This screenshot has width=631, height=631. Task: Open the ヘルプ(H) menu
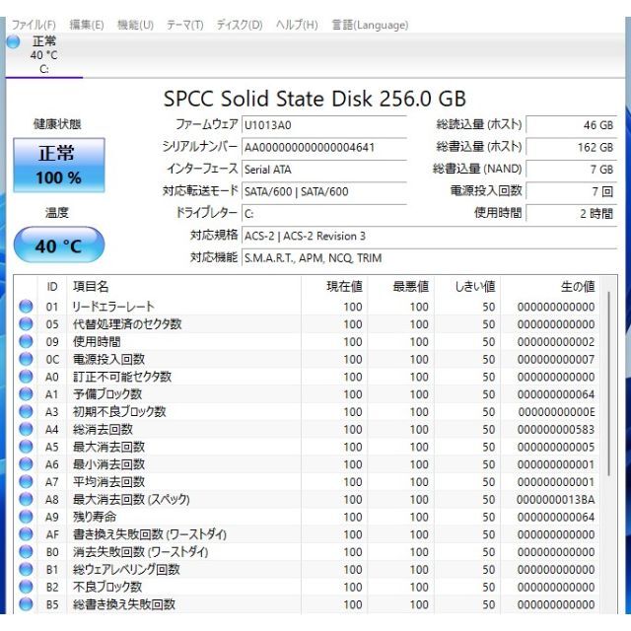tap(297, 25)
